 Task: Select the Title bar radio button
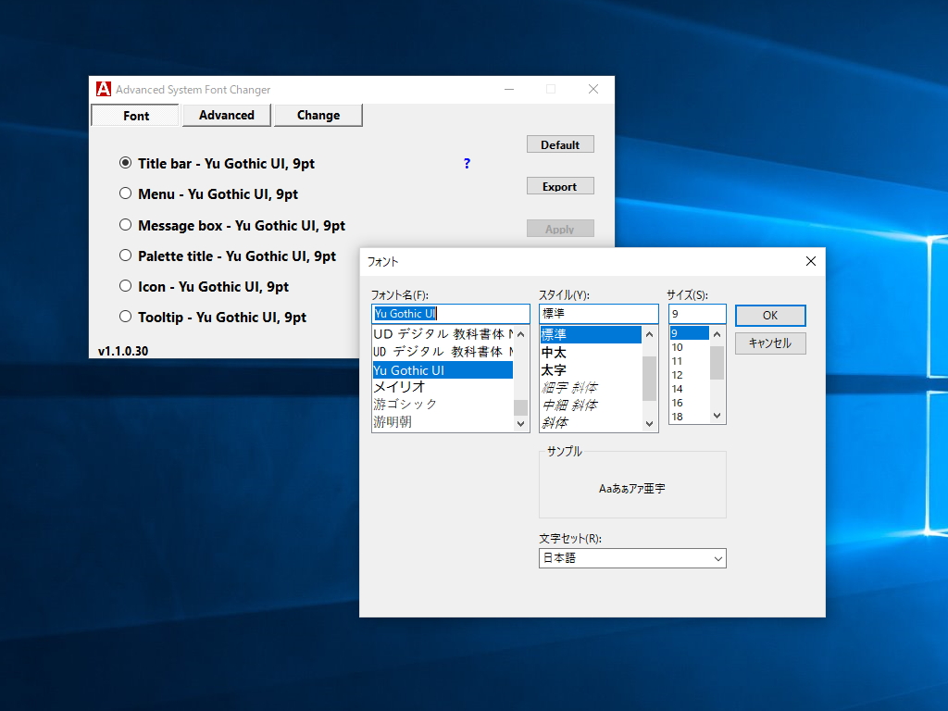(x=125, y=163)
